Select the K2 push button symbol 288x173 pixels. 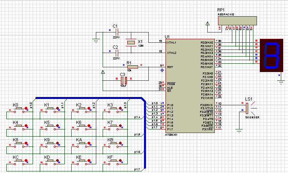pyautogui.click(x=82, y=110)
